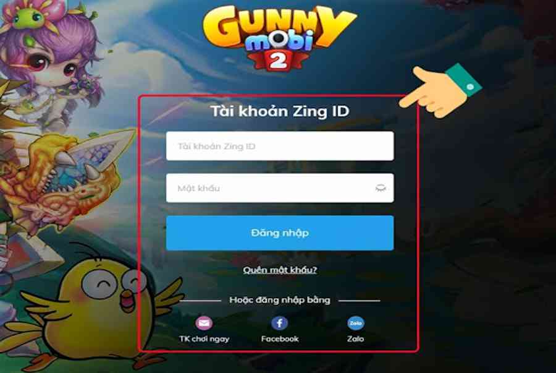
Task: Click the Facebook text label
Action: (280, 339)
